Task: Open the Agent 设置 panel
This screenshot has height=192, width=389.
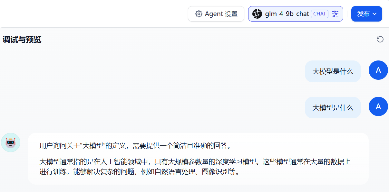Action: click(216, 14)
